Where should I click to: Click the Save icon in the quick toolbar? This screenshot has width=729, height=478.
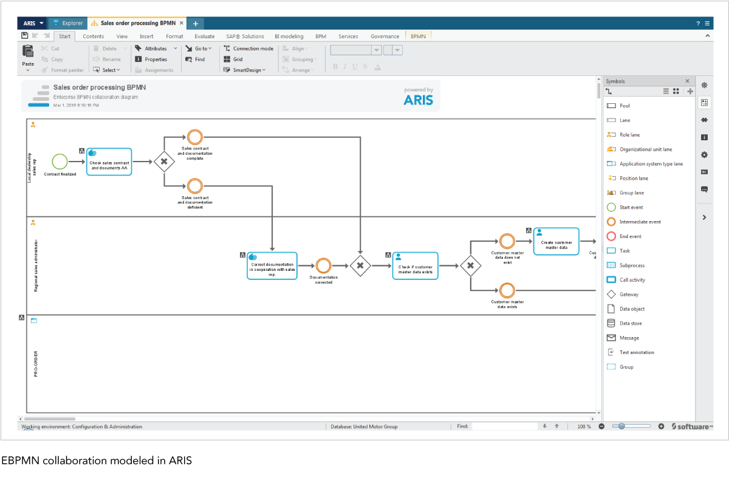tap(25, 36)
